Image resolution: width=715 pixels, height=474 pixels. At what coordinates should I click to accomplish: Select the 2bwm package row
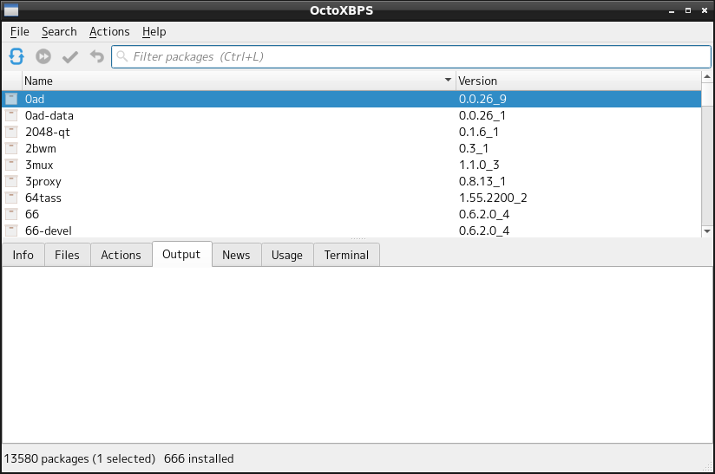[351, 148]
